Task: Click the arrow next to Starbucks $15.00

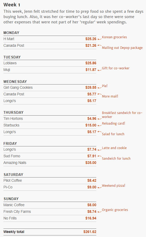Action: [99, 125]
